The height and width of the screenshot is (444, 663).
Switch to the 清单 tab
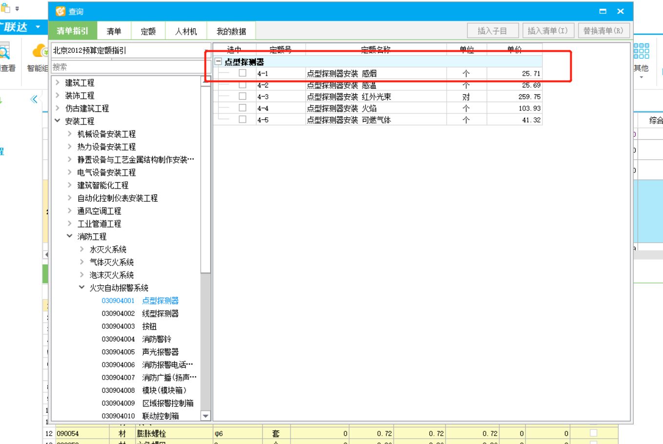[114, 31]
